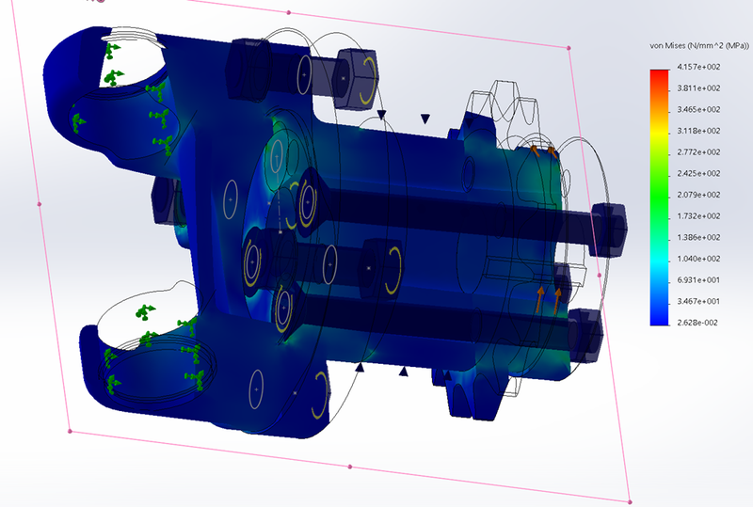Click the legend value 2.425e+002
The width and height of the screenshot is (753, 507).
click(698, 173)
